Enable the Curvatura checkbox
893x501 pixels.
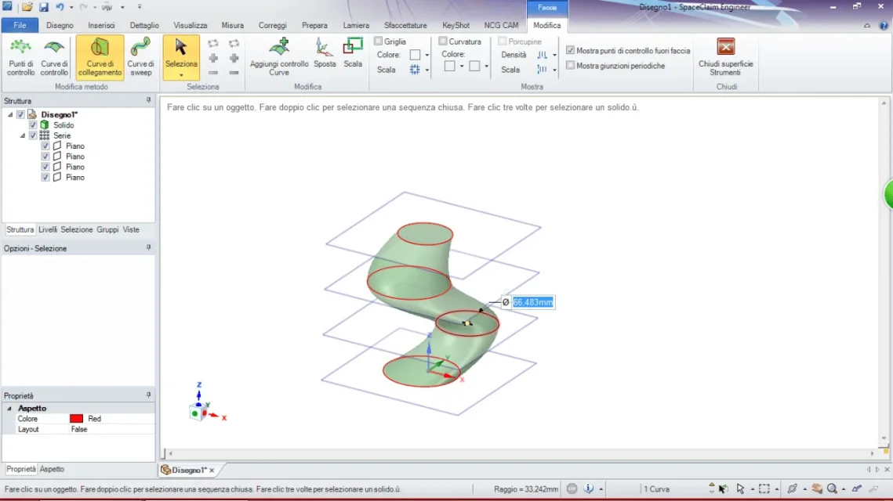[442, 41]
